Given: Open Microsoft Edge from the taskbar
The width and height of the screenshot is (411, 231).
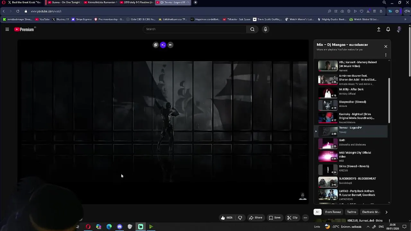Looking at the screenshot, I should (109, 227).
